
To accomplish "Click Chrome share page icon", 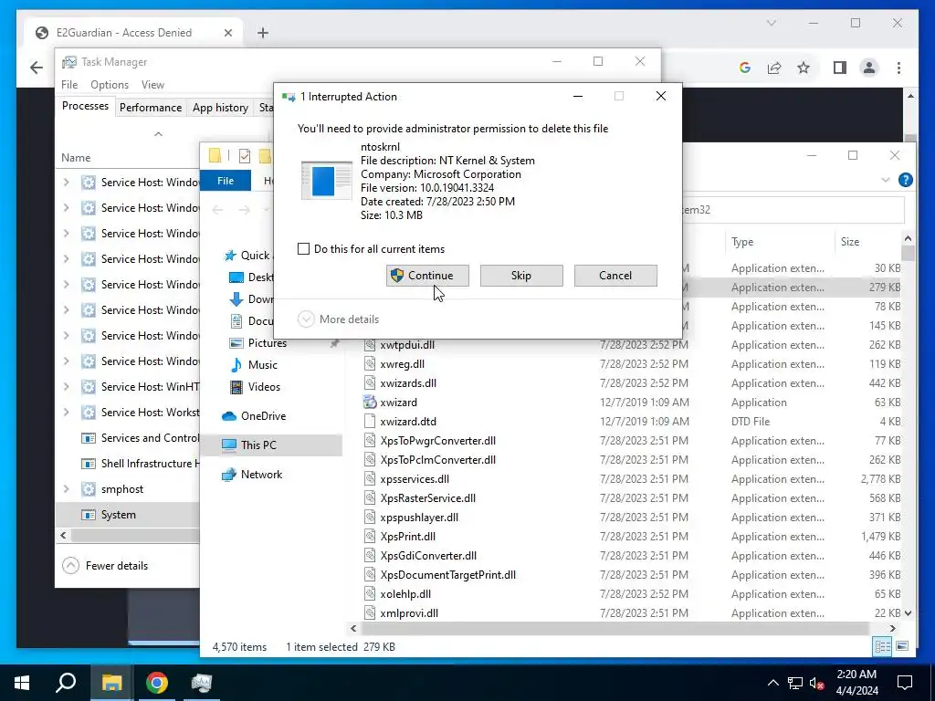I will tap(774, 68).
